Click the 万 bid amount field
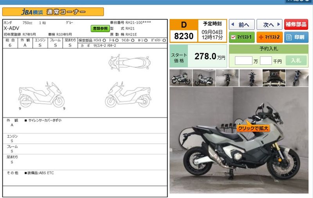313x198 pixels. [x=243, y=61]
